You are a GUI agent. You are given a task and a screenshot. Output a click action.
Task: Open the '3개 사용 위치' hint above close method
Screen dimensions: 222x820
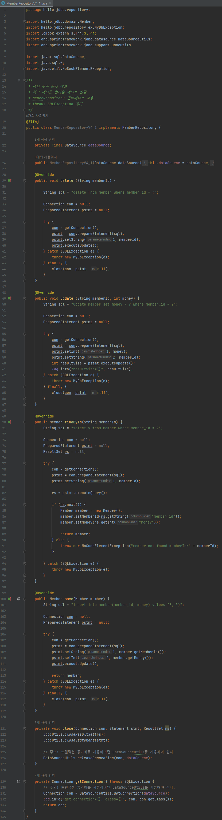[45, 722]
